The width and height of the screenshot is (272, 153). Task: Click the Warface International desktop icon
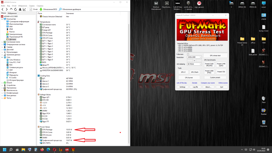(x=156, y=6)
